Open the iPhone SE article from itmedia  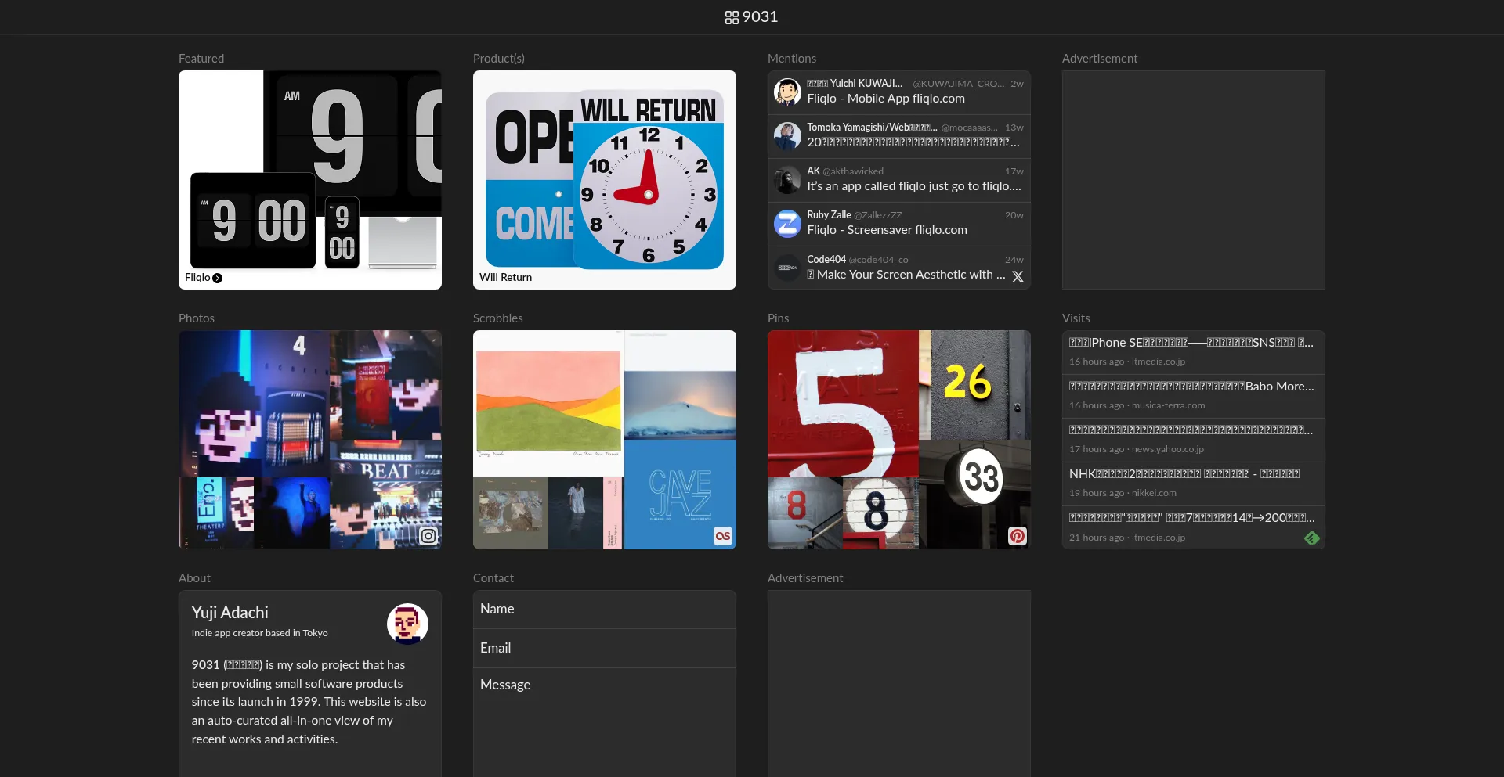pos(1191,343)
